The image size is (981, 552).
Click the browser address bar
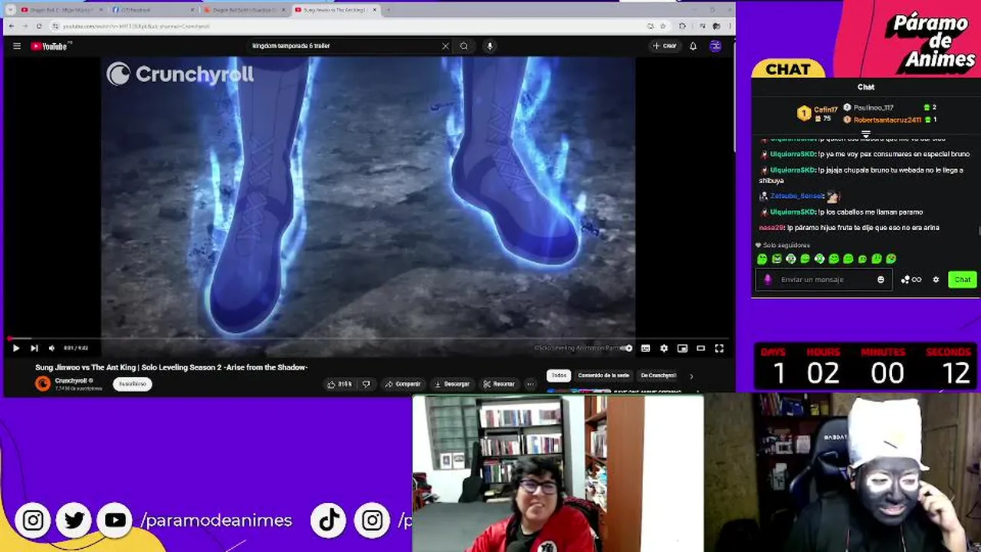click(345, 26)
